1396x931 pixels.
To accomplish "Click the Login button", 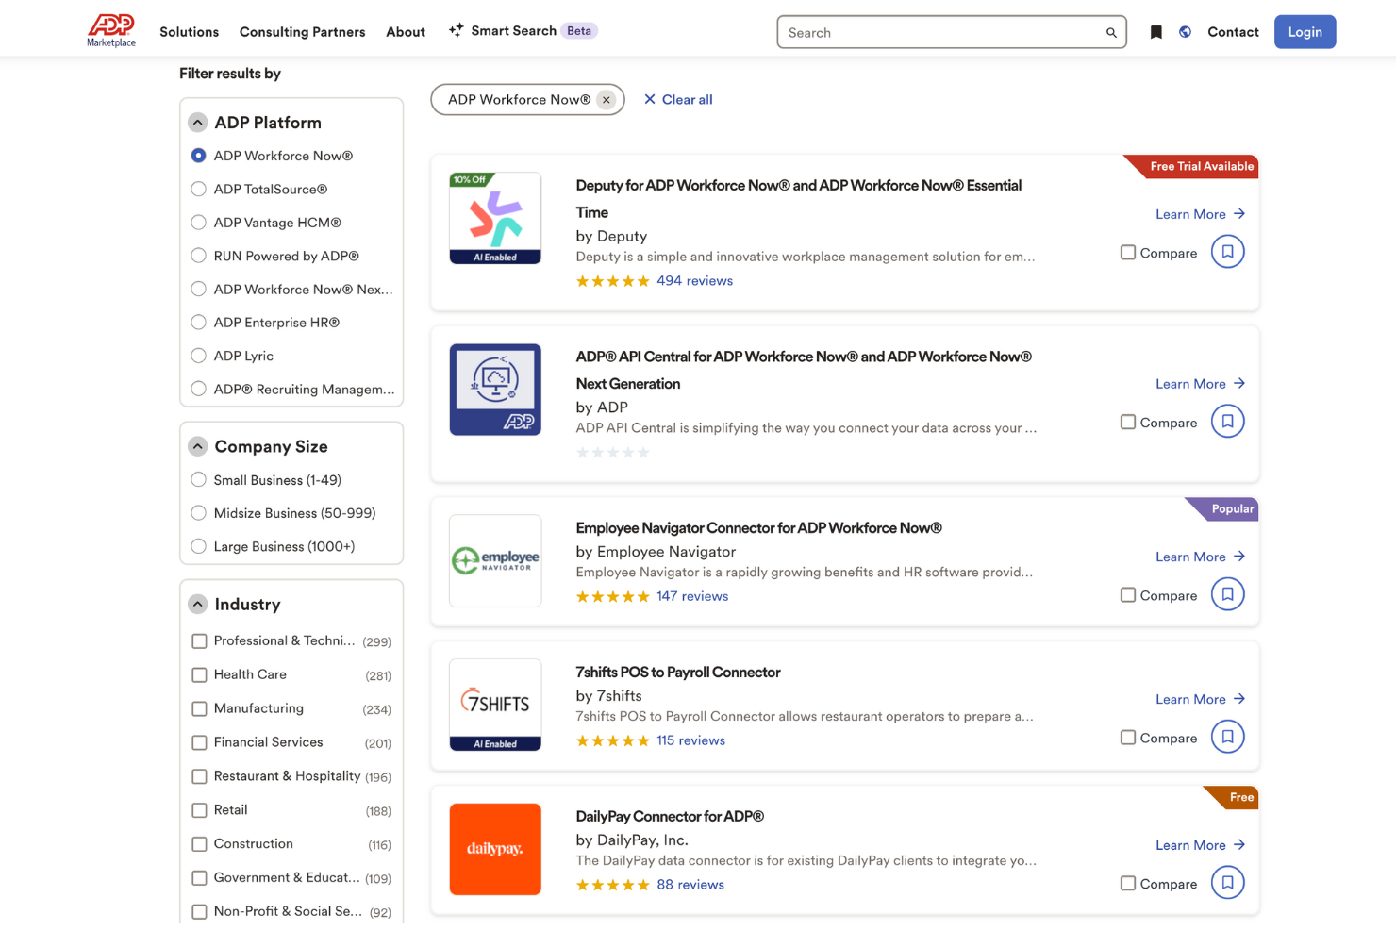I will coord(1305,32).
